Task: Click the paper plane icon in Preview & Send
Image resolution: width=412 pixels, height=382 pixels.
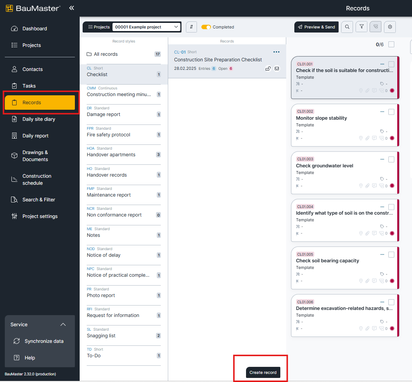Action: point(300,27)
